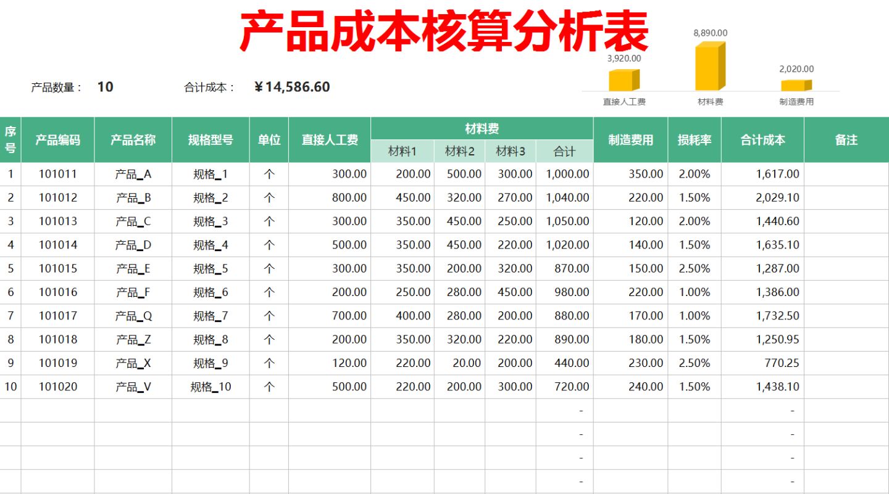Click the empty 备注 cell in row 10
Image resolution: width=889 pixels, height=494 pixels.
tap(846, 387)
